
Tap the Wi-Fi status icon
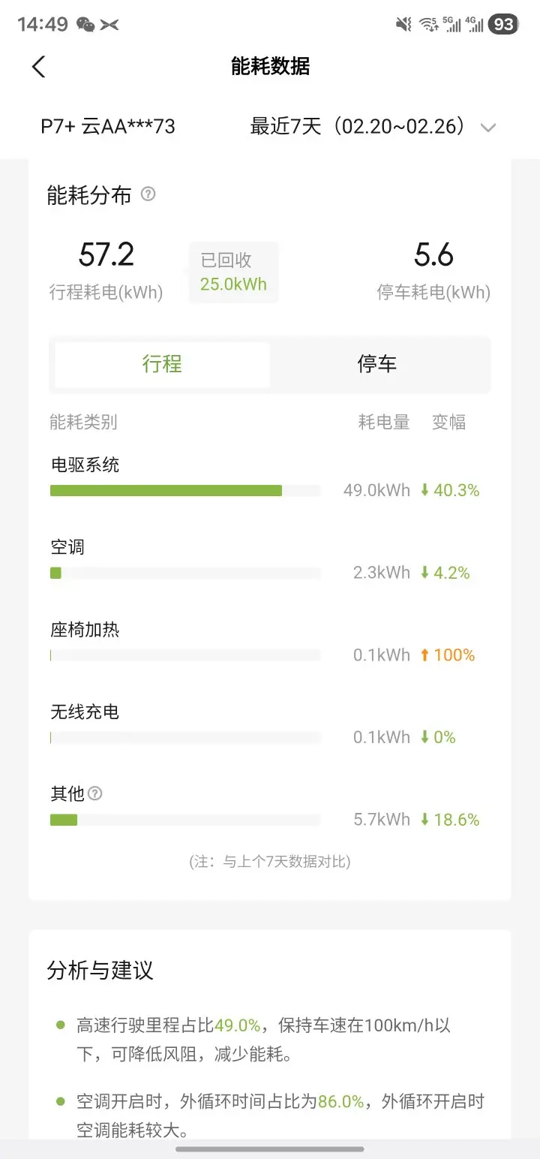click(429, 25)
